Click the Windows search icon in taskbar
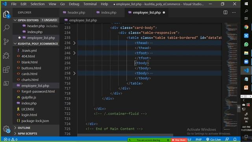The image size is (252, 142). tap(246, 11)
